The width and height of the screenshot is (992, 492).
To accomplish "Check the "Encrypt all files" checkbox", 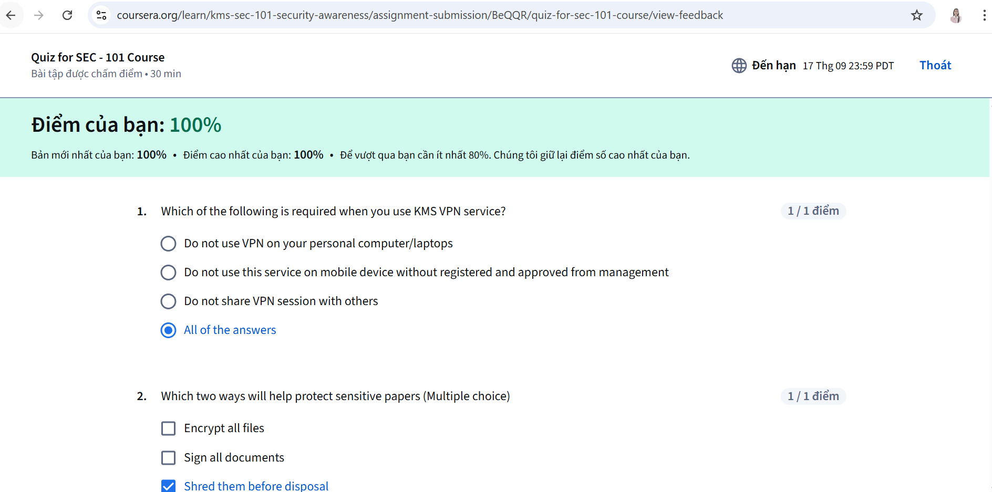I will click(x=168, y=428).
